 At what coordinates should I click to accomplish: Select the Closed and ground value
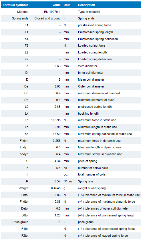click(47, 18)
